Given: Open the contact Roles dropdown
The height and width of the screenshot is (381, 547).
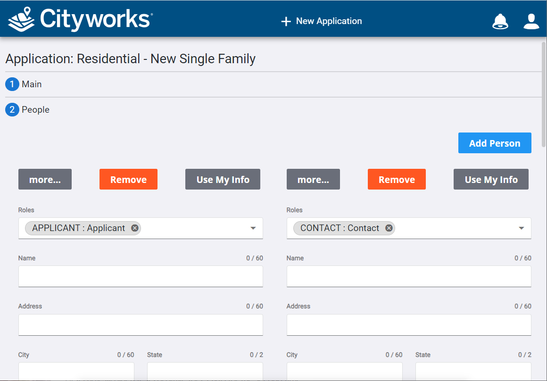Looking at the screenshot, I should [x=521, y=228].
